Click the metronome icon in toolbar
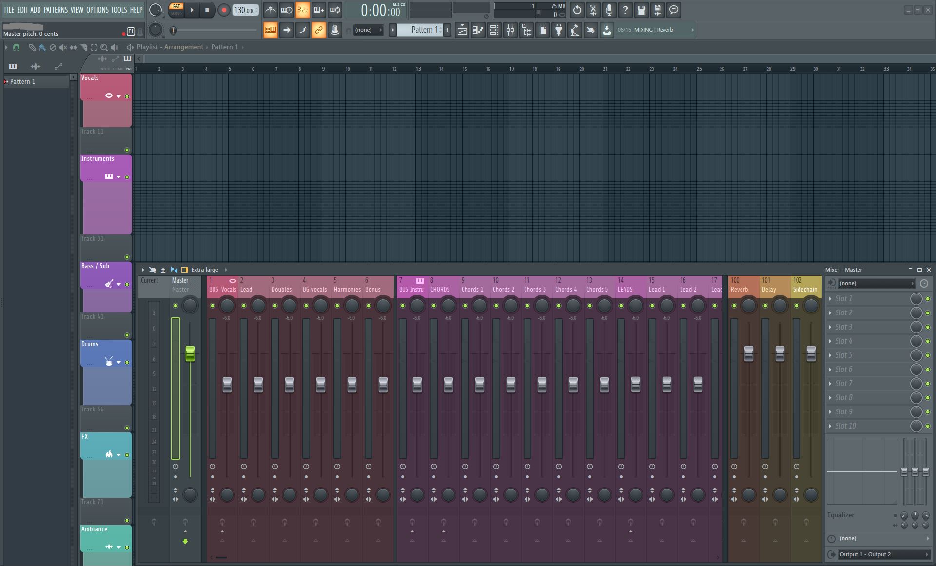The height and width of the screenshot is (566, 936). tap(270, 10)
